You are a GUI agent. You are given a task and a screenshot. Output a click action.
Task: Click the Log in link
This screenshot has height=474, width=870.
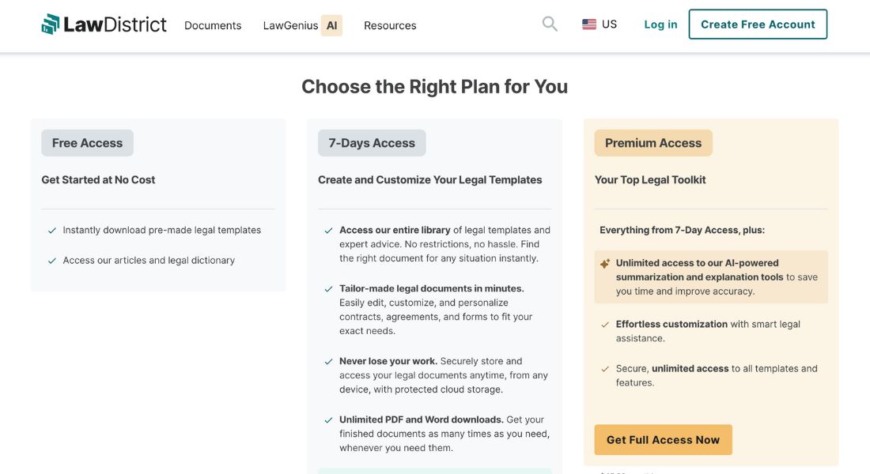(660, 24)
